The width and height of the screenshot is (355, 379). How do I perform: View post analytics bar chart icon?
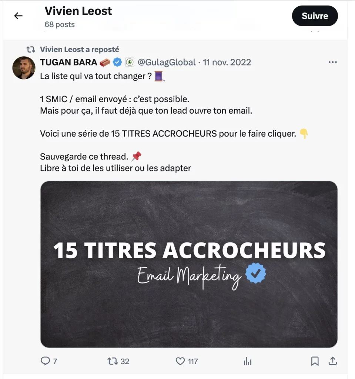point(248,361)
